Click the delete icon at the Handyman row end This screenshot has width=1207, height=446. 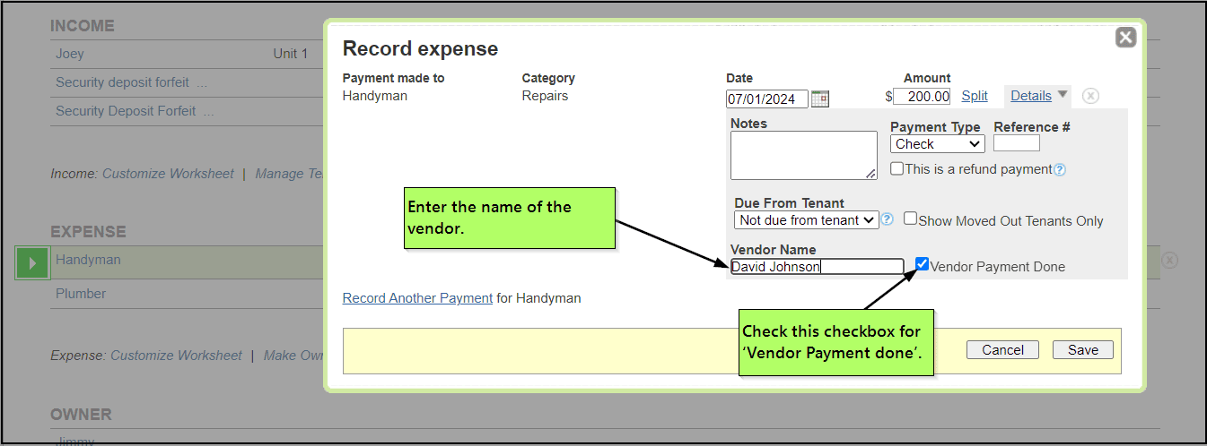(x=1169, y=261)
